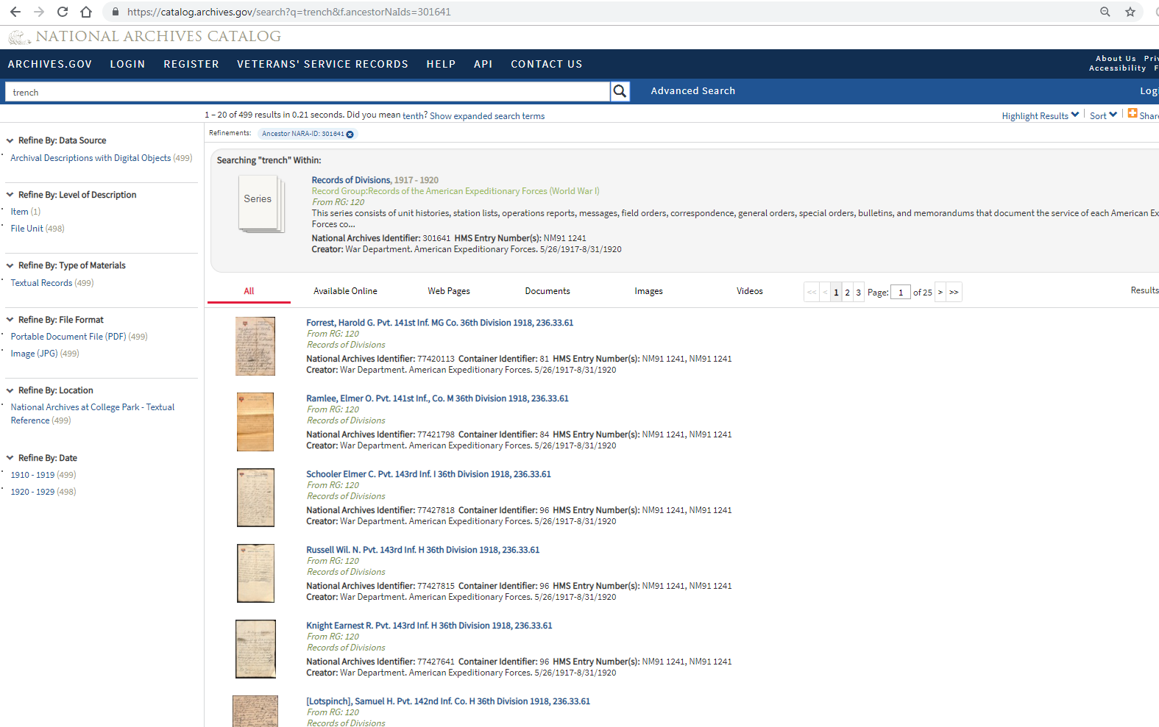The height and width of the screenshot is (727, 1159).
Task: Filter by date range 1920 - 1929
Action: coord(32,492)
